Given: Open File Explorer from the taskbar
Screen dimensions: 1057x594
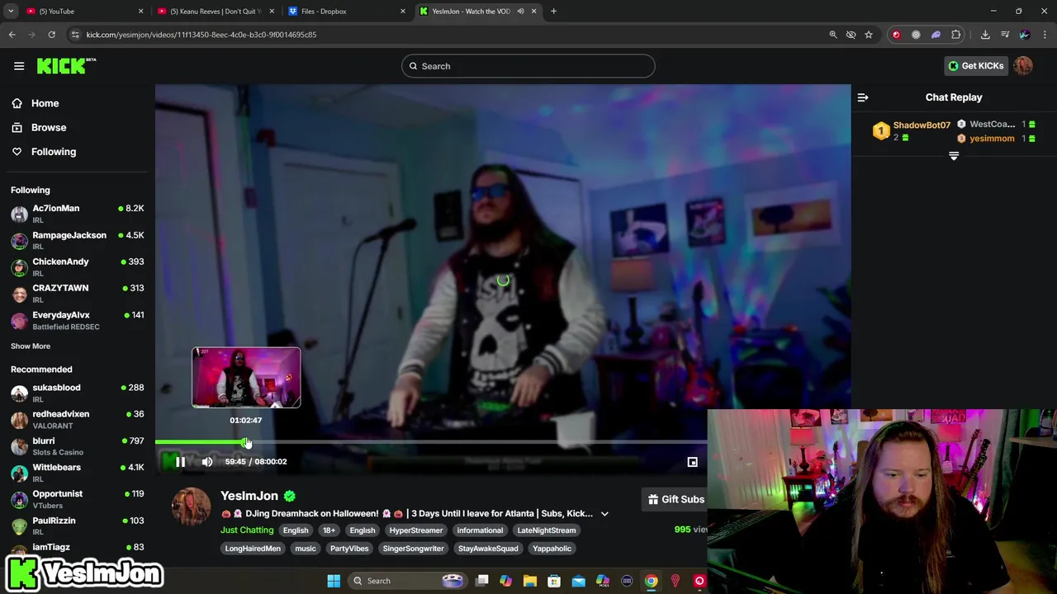Looking at the screenshot, I should click(x=530, y=581).
